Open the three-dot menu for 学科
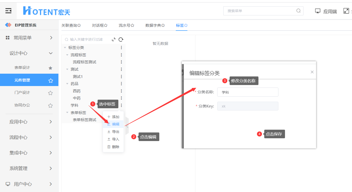 [121, 105]
